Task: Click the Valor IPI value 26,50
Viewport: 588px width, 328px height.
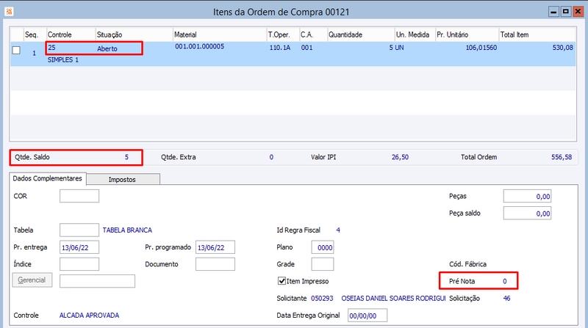Action: [400, 157]
